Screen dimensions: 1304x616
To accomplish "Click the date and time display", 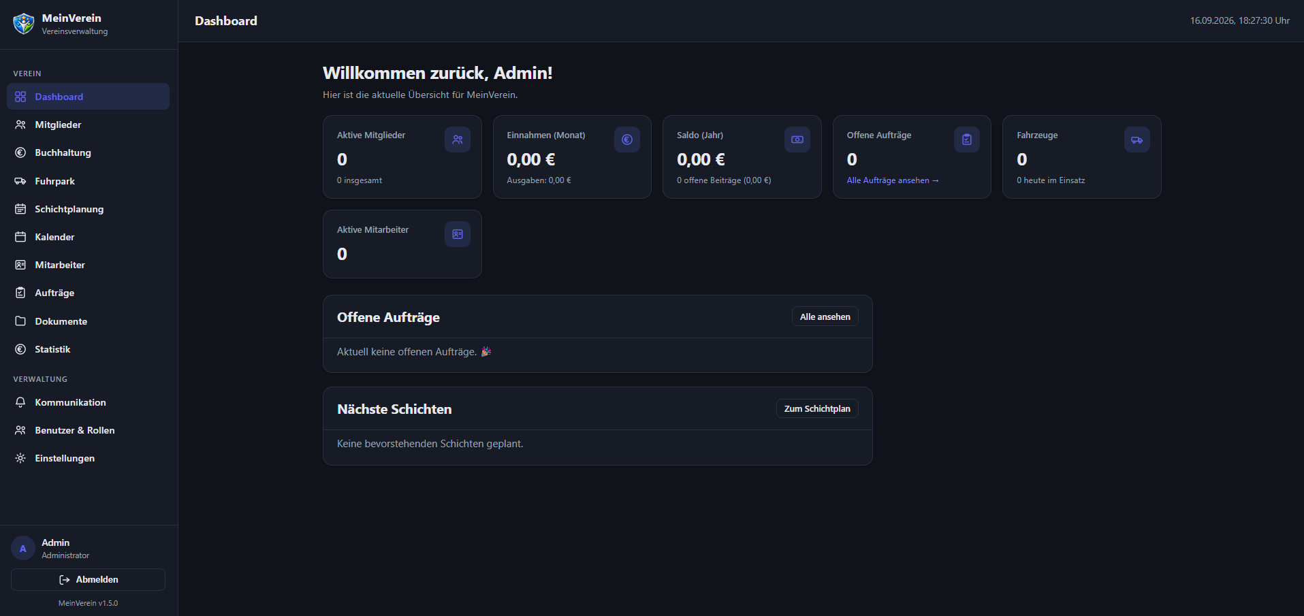I will tap(1239, 20).
